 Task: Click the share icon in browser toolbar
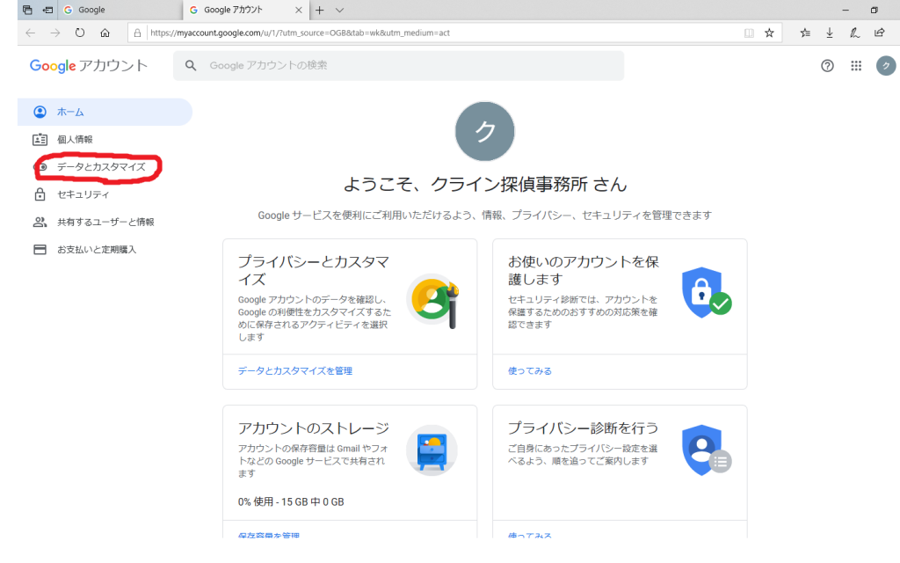click(x=879, y=33)
